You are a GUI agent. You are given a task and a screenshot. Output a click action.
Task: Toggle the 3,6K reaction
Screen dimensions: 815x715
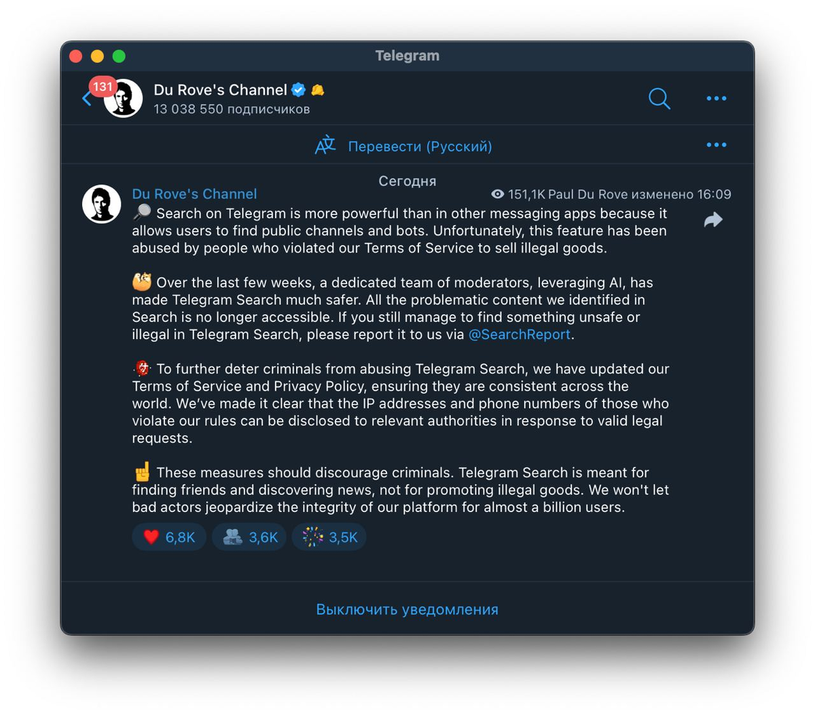coord(250,537)
